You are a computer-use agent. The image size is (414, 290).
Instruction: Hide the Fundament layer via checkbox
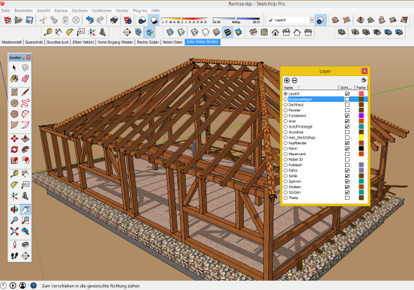coord(347,115)
